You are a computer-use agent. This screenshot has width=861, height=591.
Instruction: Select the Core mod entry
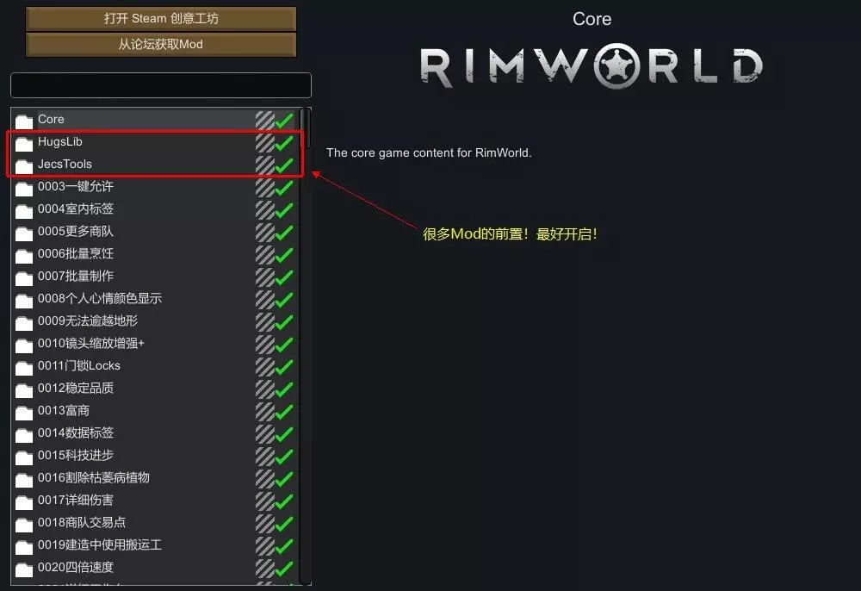point(155,120)
